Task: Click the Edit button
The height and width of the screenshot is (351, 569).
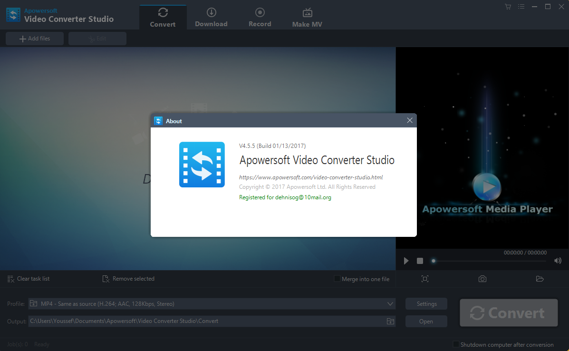Action: [x=97, y=39]
